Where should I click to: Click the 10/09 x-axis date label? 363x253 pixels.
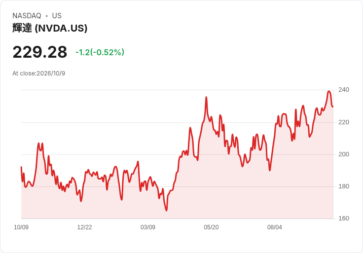(21, 227)
